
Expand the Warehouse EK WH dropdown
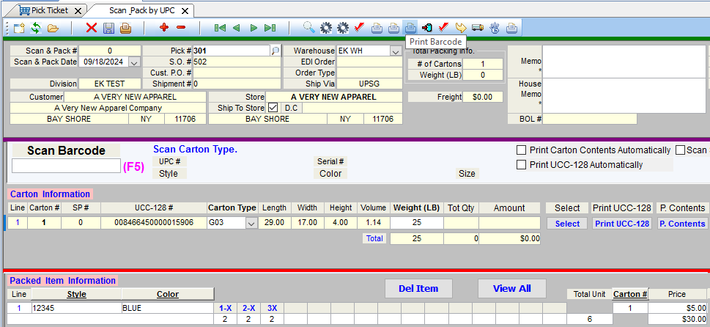click(x=396, y=51)
